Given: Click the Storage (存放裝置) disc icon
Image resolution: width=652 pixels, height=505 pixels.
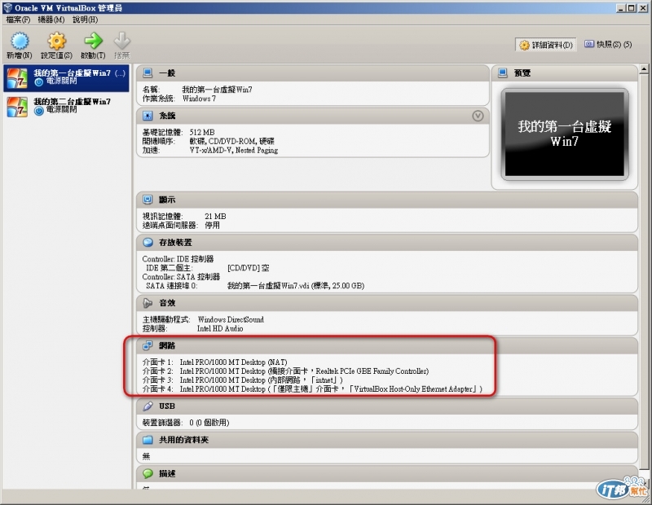Looking at the screenshot, I should [148, 242].
